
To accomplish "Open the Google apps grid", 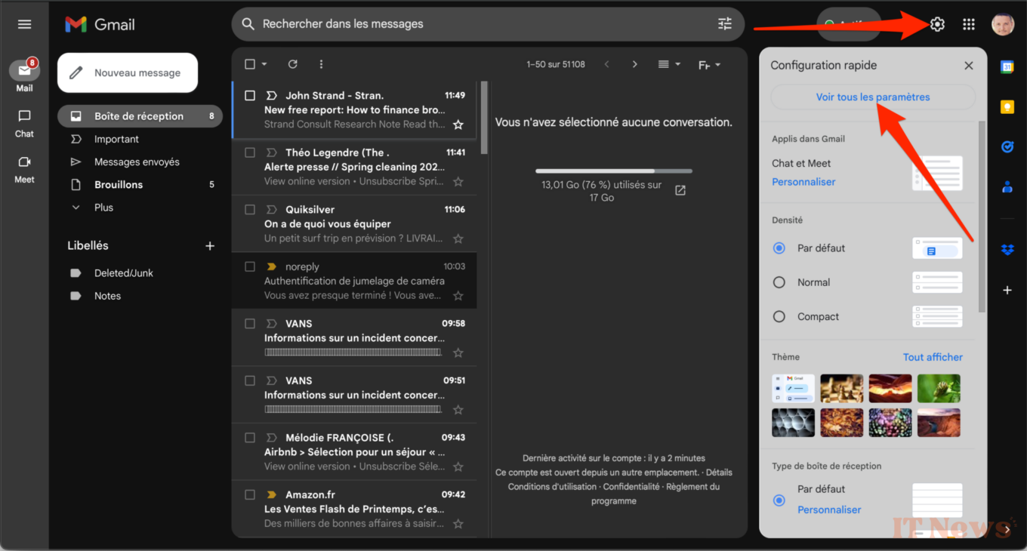I will pyautogui.click(x=969, y=24).
